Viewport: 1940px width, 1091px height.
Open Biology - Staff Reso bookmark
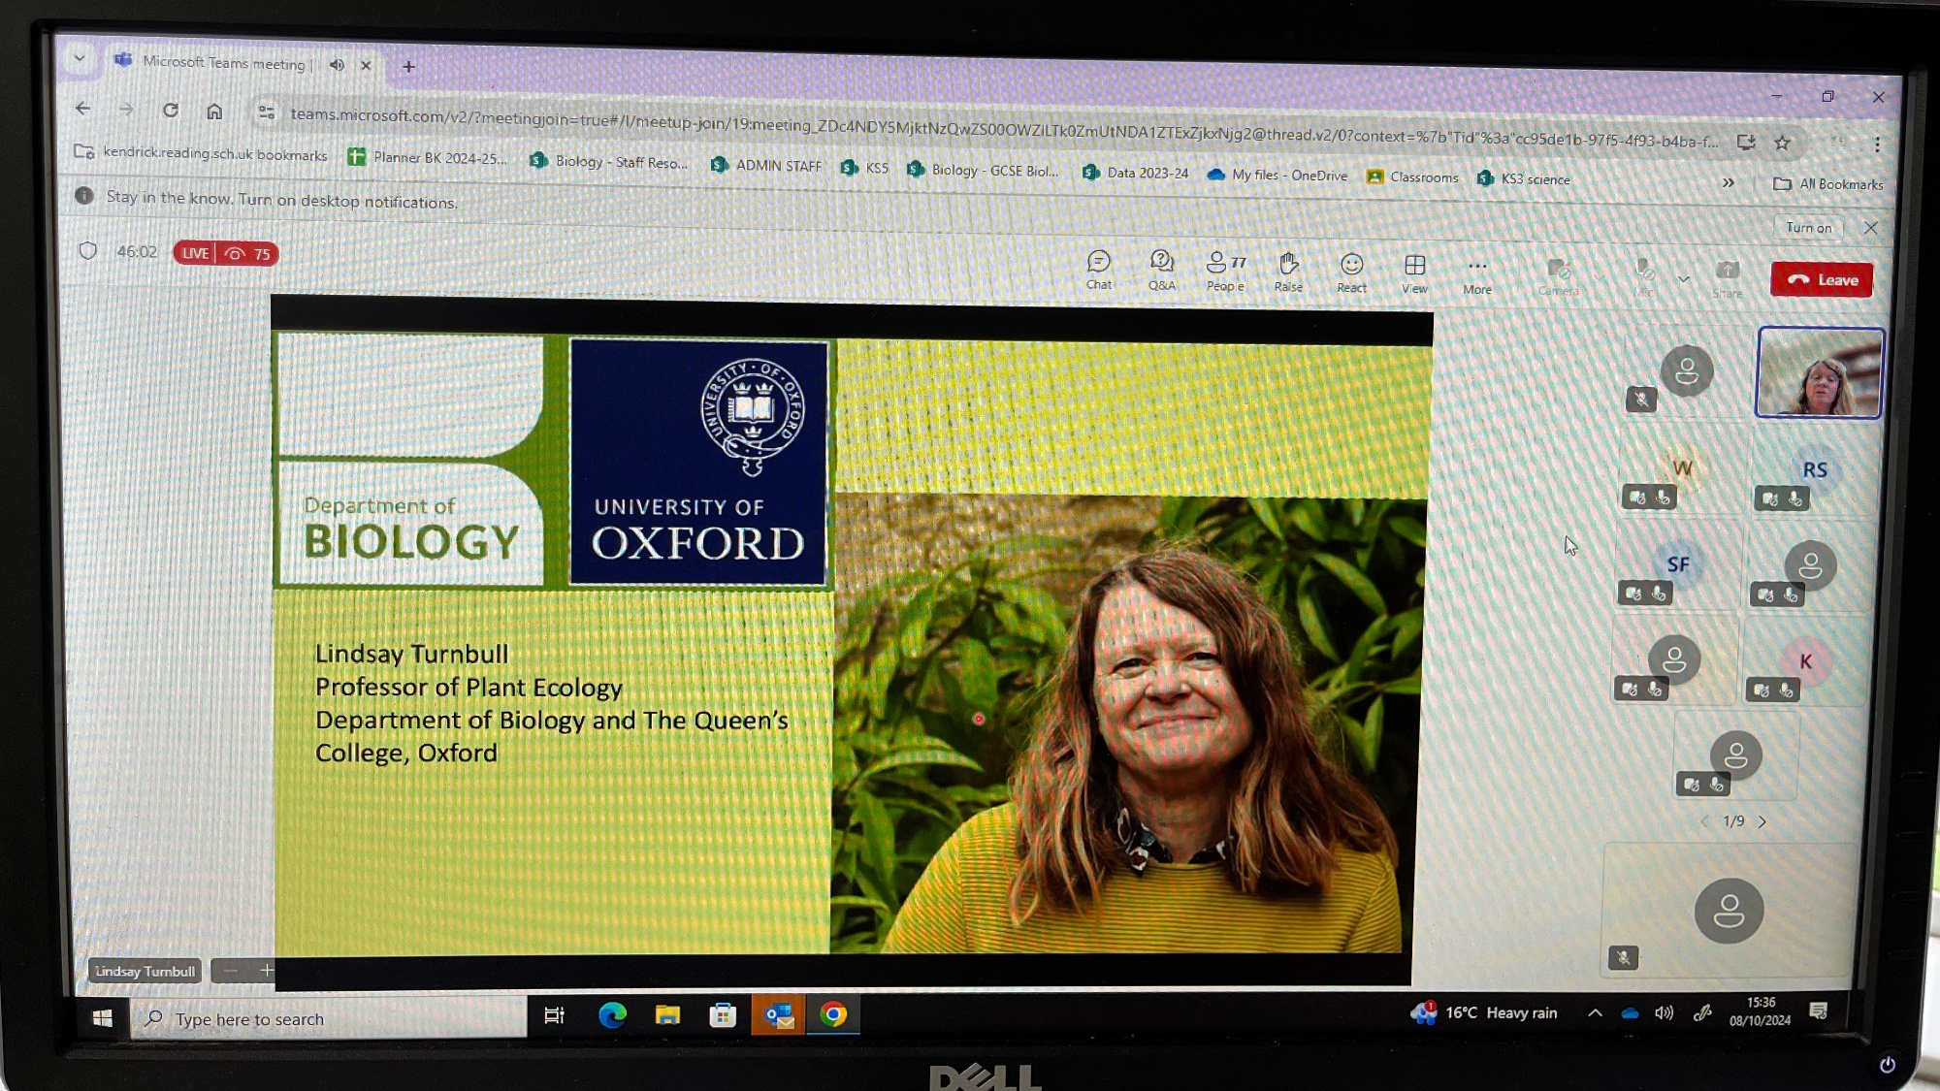pos(609,162)
